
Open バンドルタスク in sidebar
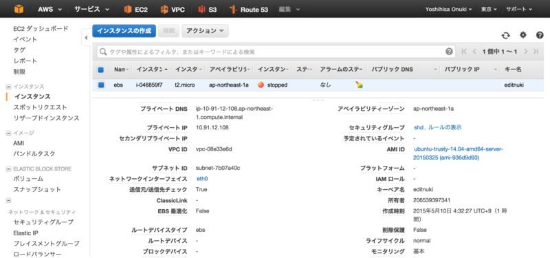point(34,153)
